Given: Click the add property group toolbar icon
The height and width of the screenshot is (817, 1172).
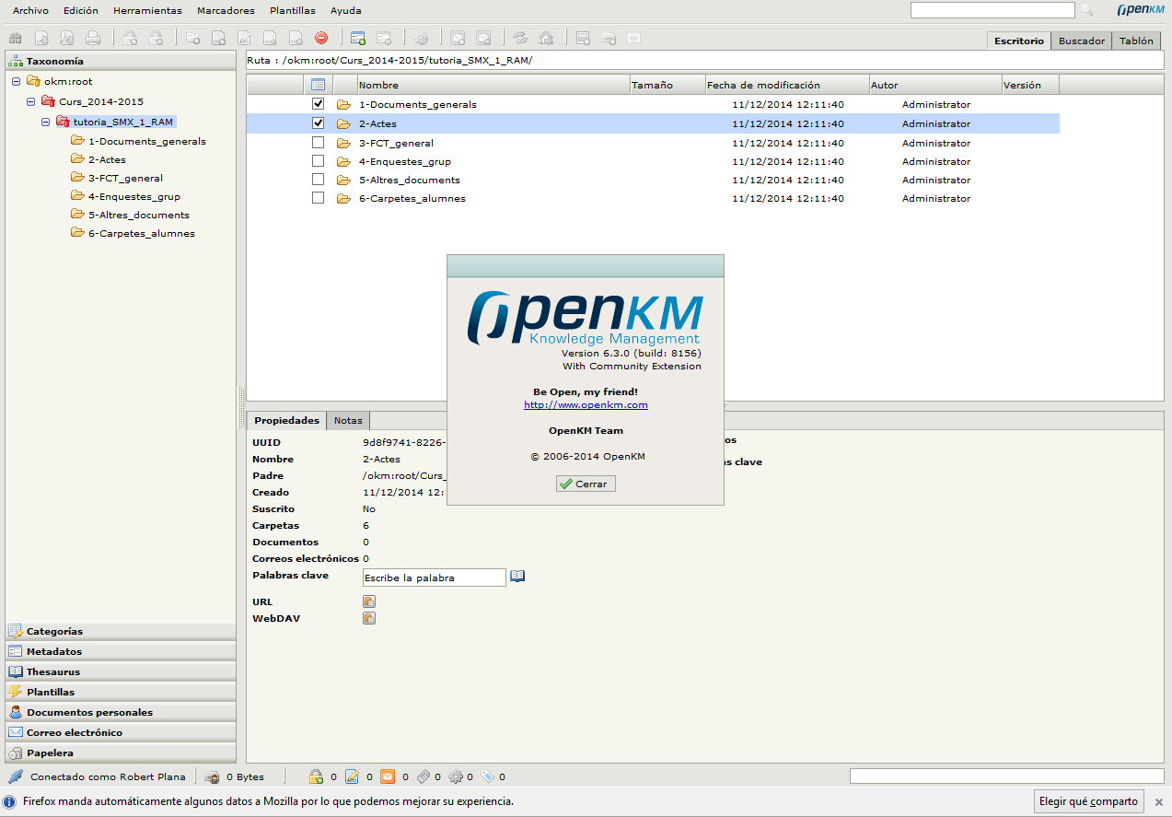Looking at the screenshot, I should pos(358,38).
